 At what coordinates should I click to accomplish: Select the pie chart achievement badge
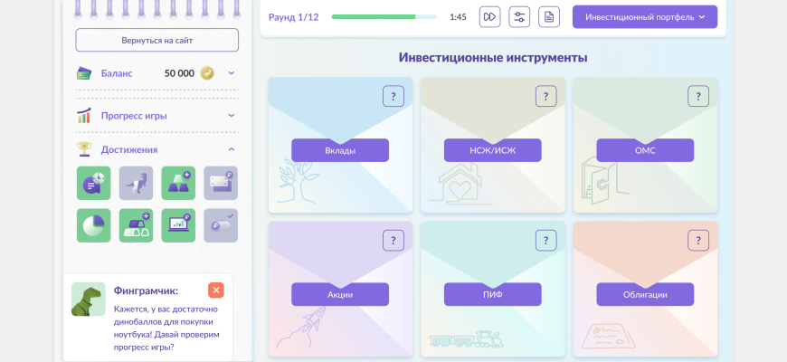point(93,225)
